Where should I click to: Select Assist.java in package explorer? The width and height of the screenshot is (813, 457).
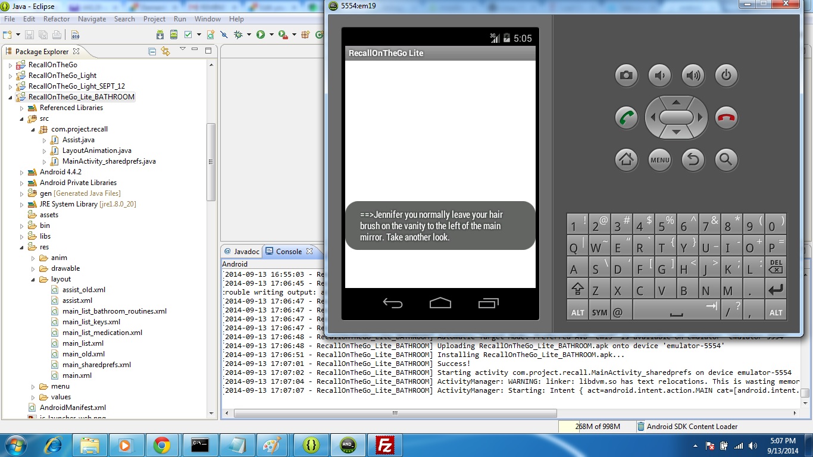coord(79,140)
